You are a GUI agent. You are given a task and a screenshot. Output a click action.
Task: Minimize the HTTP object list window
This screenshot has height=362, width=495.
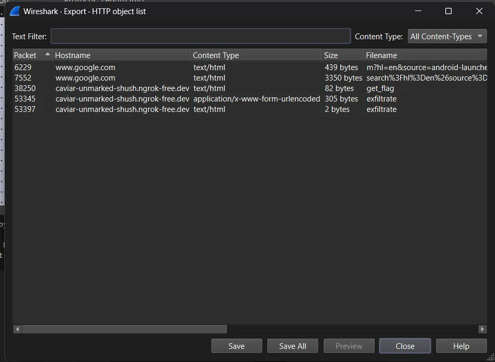point(418,11)
